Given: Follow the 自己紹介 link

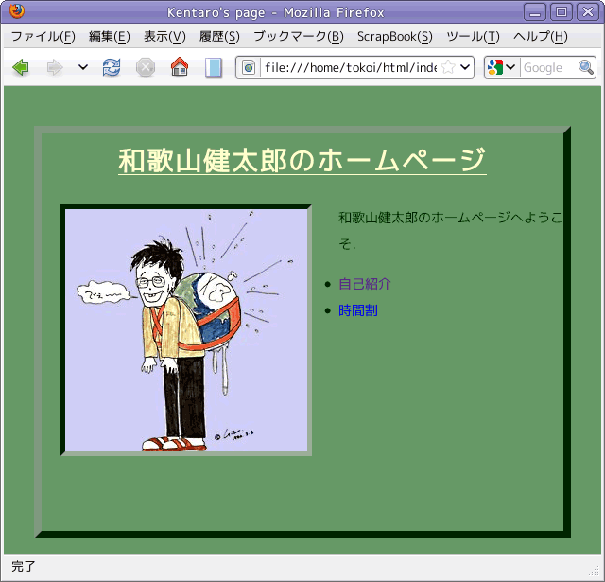Looking at the screenshot, I should click(365, 284).
